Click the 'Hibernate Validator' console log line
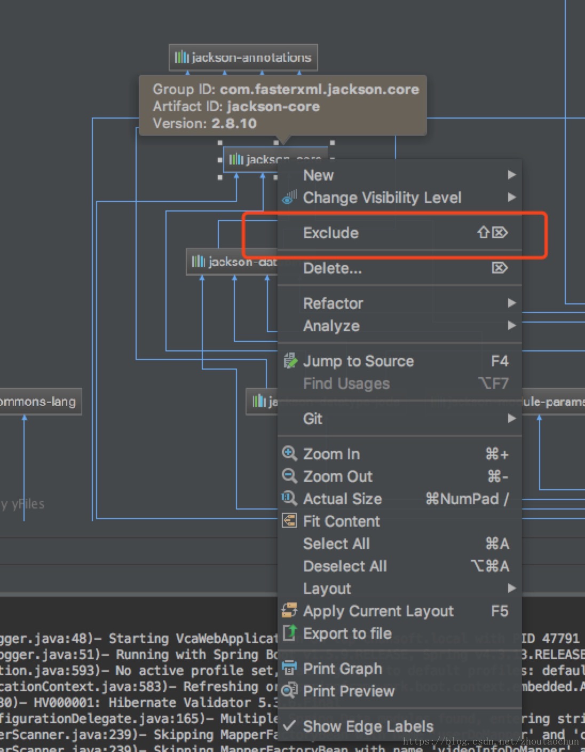 coord(139,703)
